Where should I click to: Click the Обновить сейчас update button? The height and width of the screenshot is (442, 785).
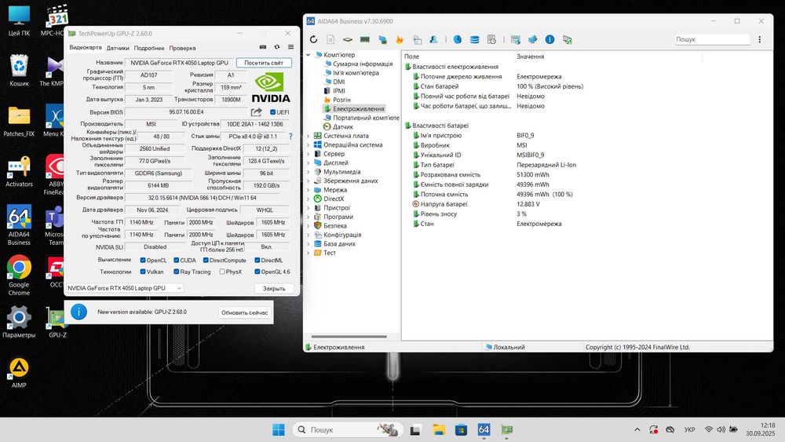(x=245, y=312)
